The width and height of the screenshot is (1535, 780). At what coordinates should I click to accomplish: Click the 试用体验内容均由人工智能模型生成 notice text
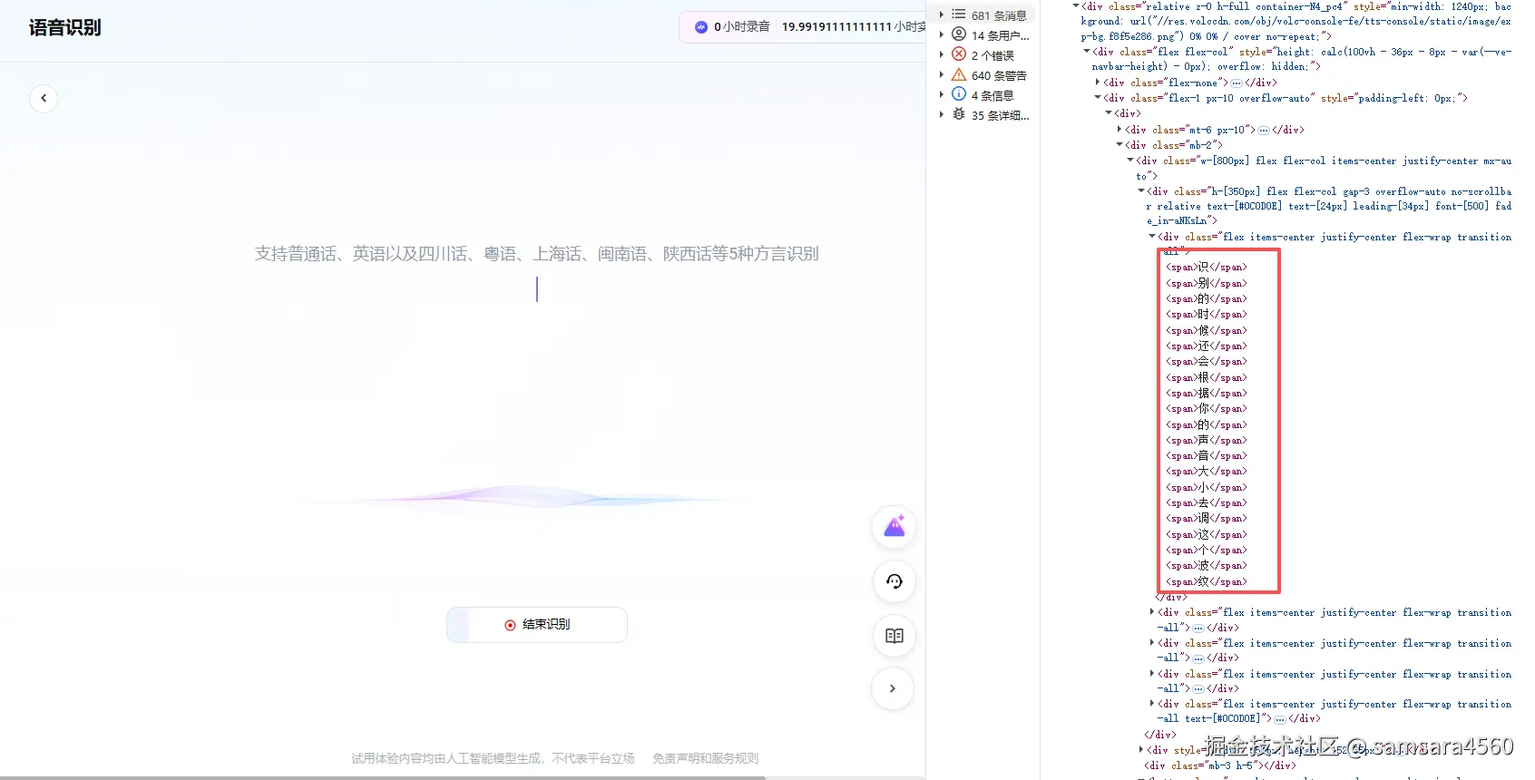(x=493, y=758)
